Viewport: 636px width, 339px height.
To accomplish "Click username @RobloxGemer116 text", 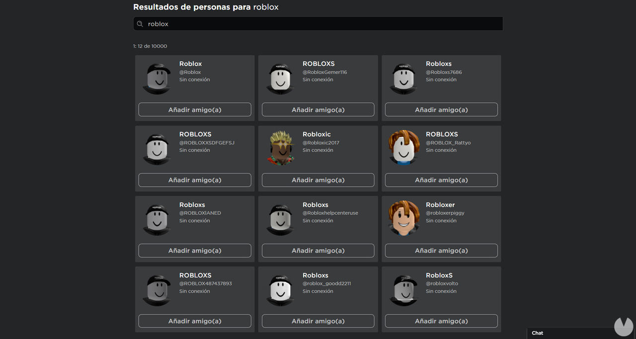I will [x=325, y=72].
